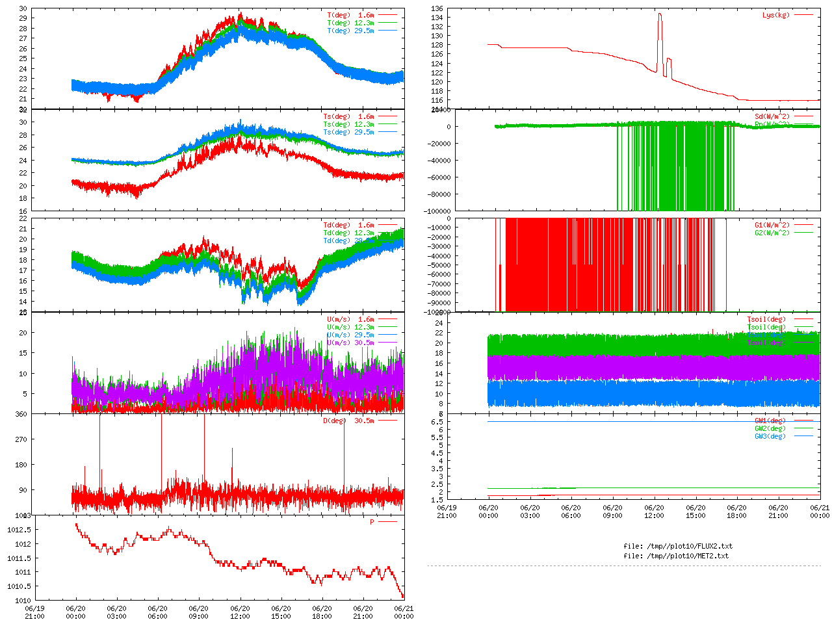Viewport: 832px width, 624px height.
Task: Select the "Ts(deg) 1.6m" legend entry
Action: (x=349, y=117)
